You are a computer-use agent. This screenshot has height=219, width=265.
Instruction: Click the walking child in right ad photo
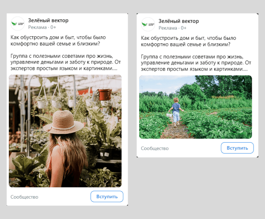pyautogui.click(x=176, y=110)
